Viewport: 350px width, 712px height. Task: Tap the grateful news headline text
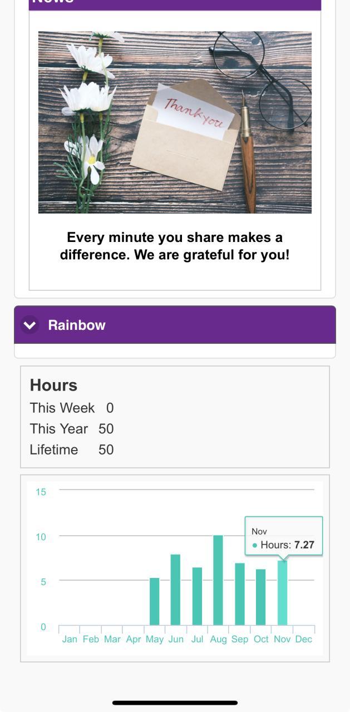pos(175,246)
